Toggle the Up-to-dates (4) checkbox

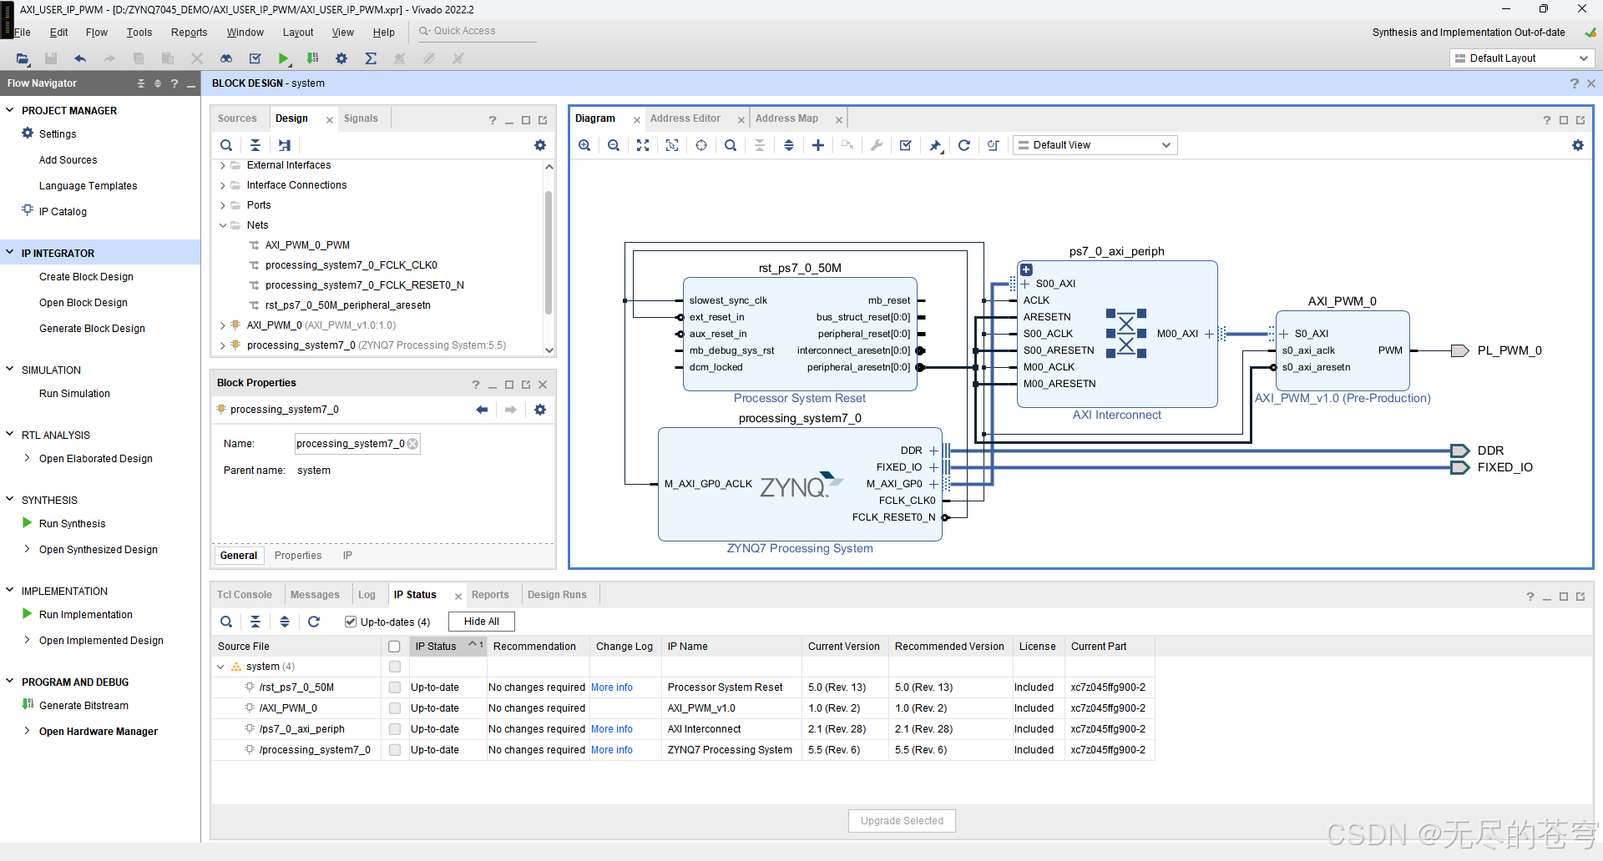click(351, 622)
